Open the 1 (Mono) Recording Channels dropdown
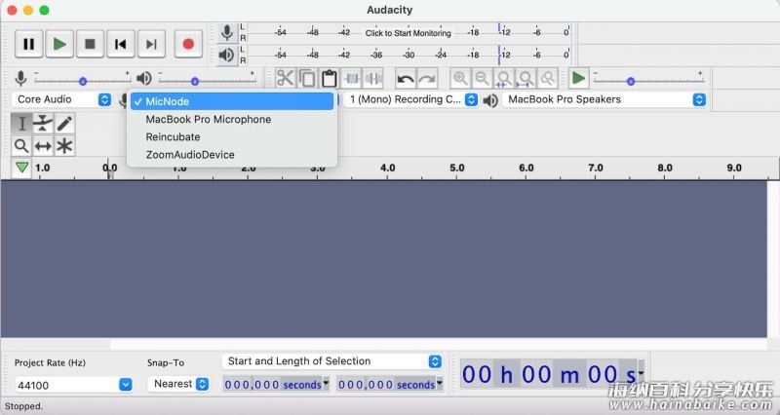 coord(411,99)
